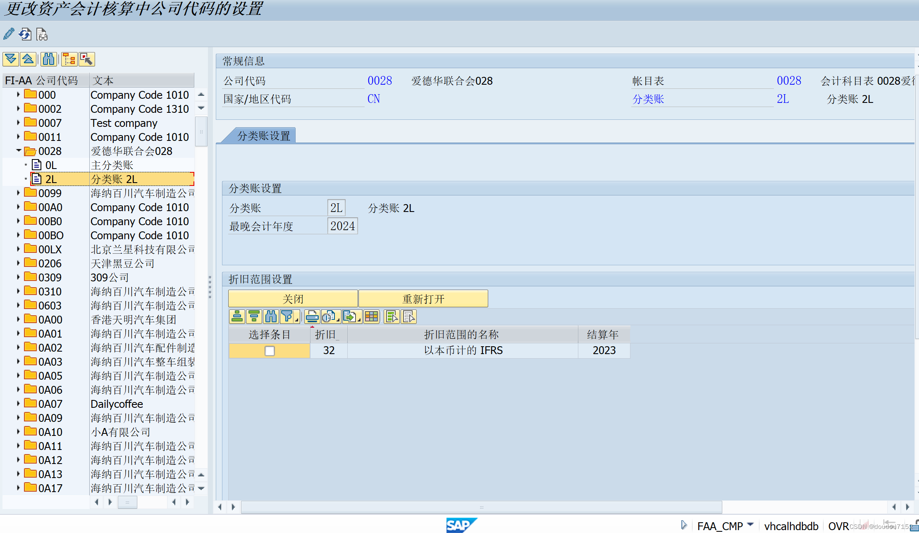Expand the 0A07 Dailycoffee folder
Screen dimensions: 919x533
tap(18, 404)
